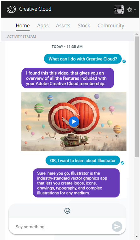Click the 'Creative Cloud' title text
Viewport: 140px width, 240px height.
click(35, 9)
